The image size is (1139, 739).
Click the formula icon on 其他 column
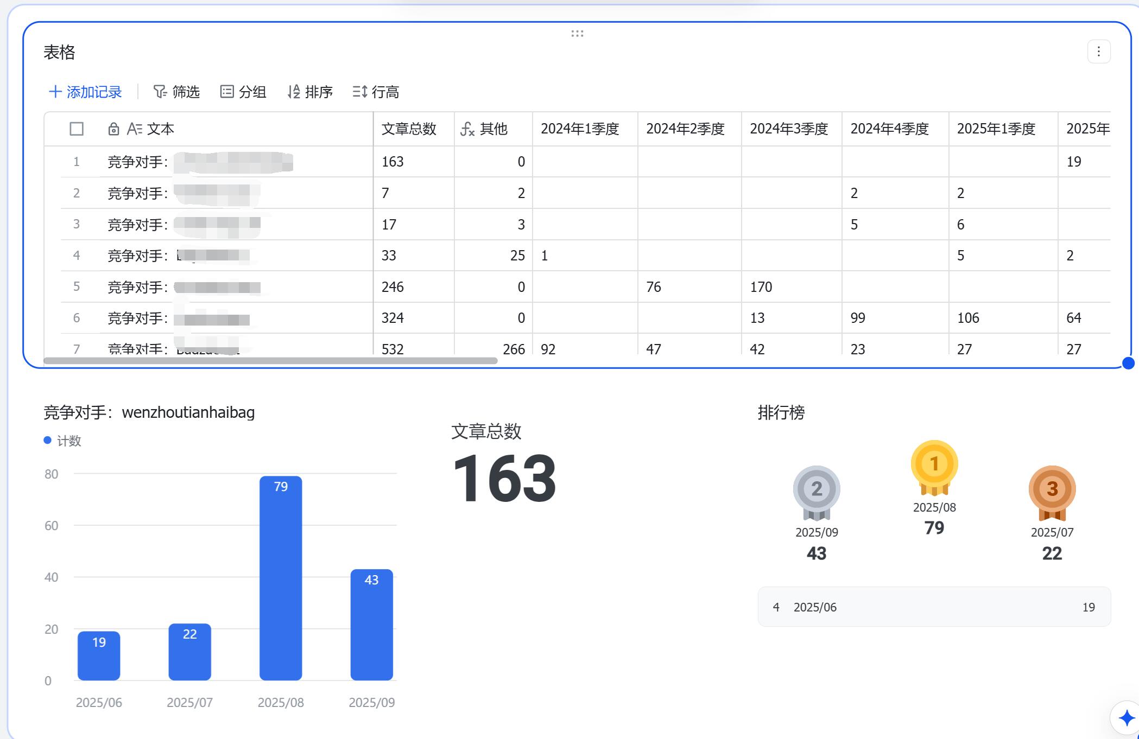[x=467, y=129]
